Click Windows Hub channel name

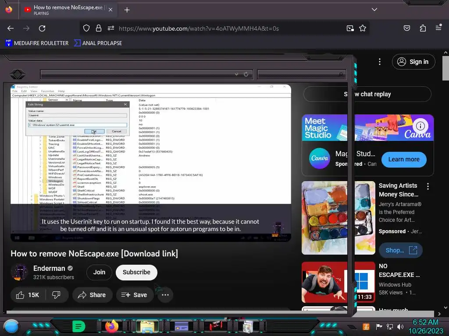tap(395, 284)
